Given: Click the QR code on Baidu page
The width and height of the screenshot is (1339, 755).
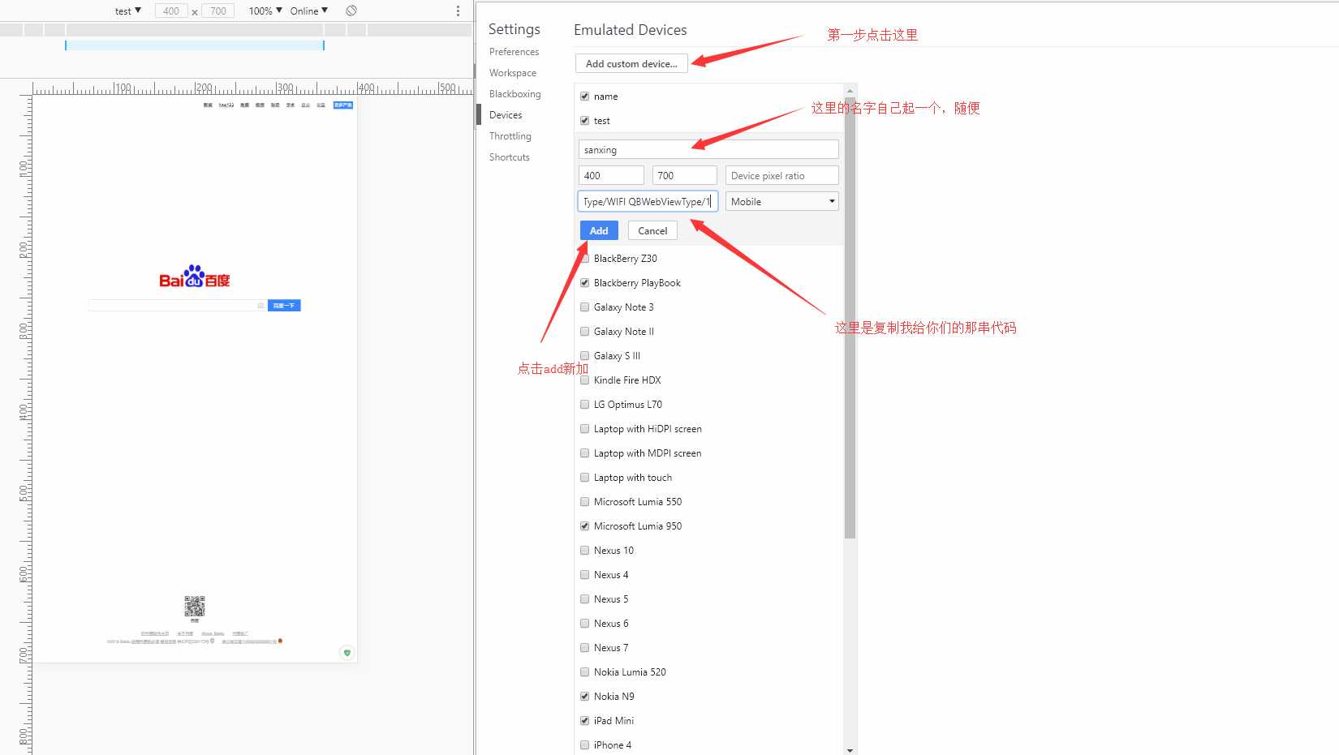Looking at the screenshot, I should tap(195, 606).
